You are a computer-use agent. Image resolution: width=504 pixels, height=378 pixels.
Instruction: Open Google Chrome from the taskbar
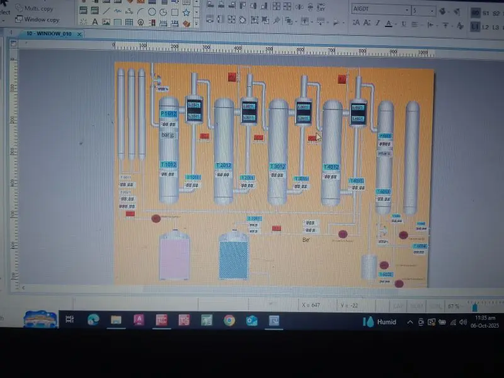tap(229, 320)
